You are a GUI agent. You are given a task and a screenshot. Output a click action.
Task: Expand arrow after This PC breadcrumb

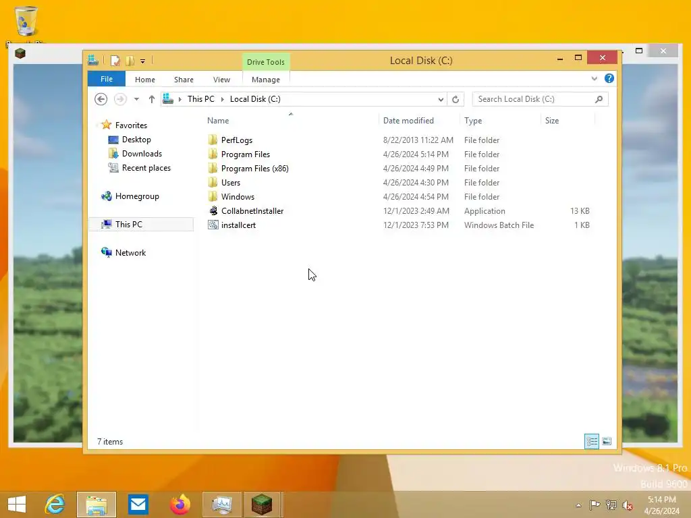[222, 99]
